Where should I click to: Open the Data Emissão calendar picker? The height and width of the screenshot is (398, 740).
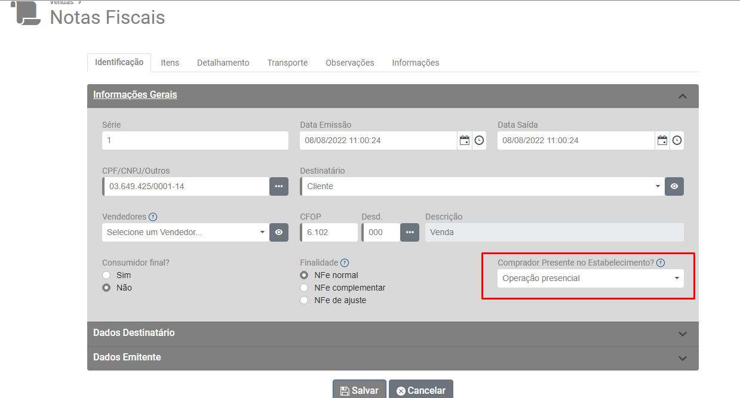(464, 141)
